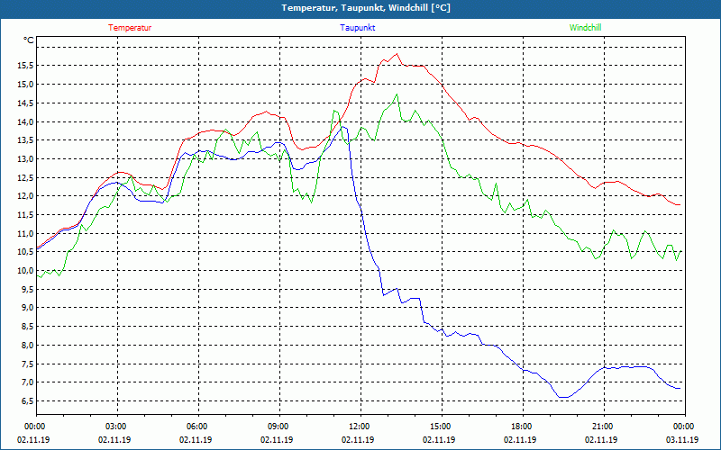Click the '18:00' time label on the x-axis
The image size is (721, 450).
point(521,427)
